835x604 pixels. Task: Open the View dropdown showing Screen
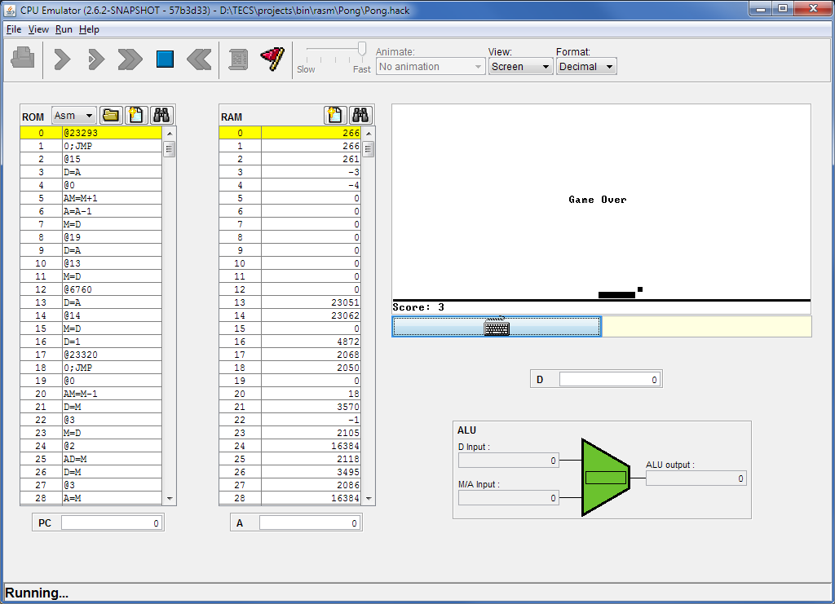[x=520, y=67]
